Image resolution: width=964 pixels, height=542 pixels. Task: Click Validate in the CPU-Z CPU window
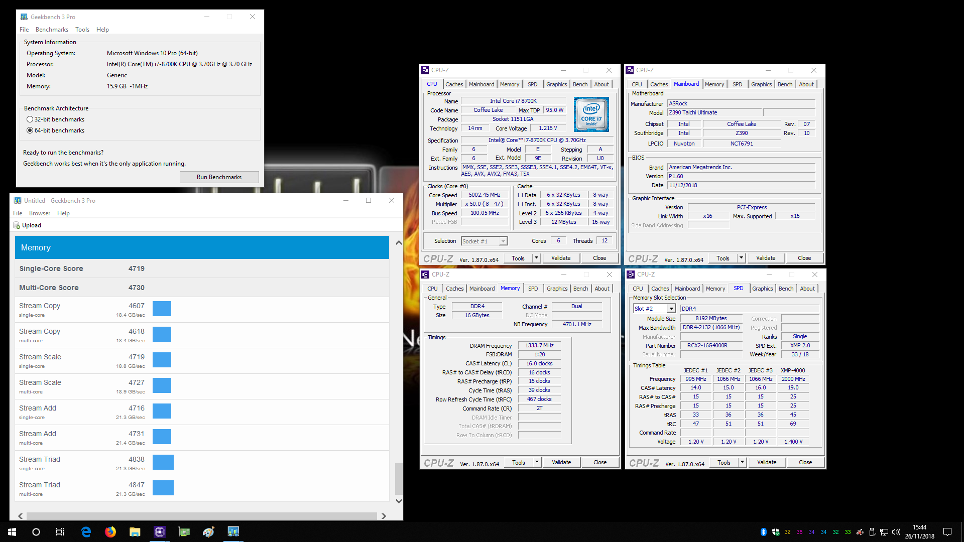(x=561, y=258)
